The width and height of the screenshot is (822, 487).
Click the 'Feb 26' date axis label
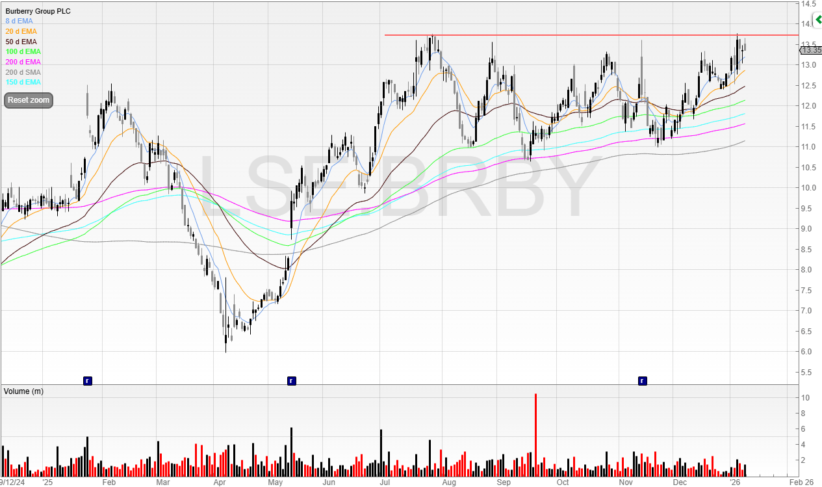point(801,482)
